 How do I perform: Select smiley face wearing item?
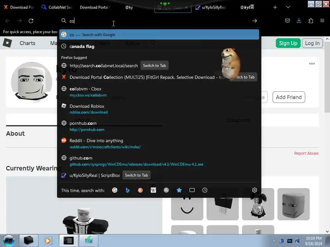tap(187, 207)
